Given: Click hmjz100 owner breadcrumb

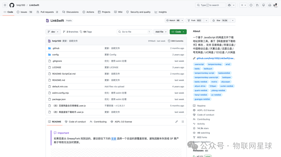Looking at the screenshot, I should pyautogui.click(x=21, y=5).
